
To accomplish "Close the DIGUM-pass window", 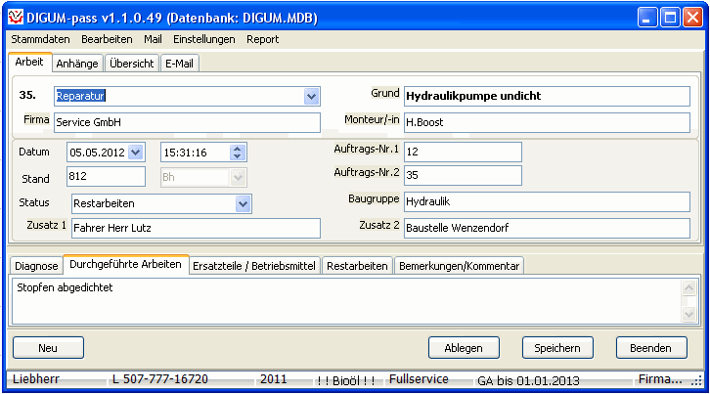I will [692, 18].
